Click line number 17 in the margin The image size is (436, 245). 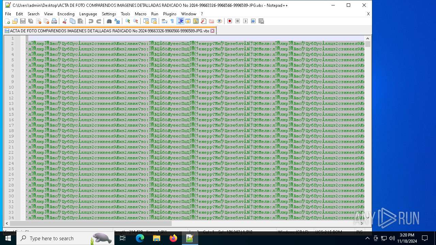(x=12, y=125)
